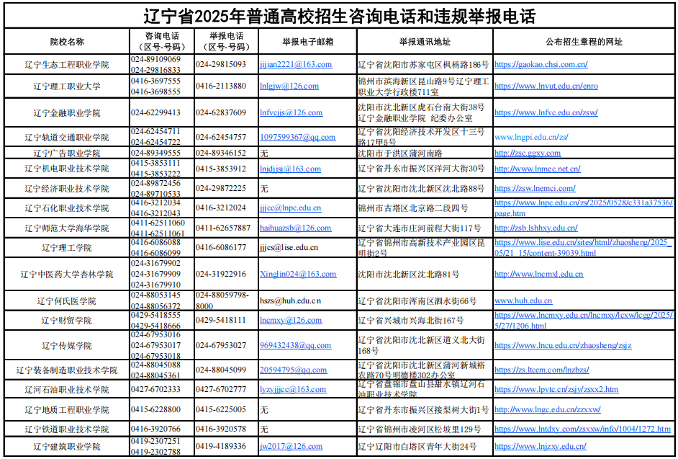Select the cell 辽宁装备制造职业技术学院
Screen dimensions: 678x459
pos(67,370)
